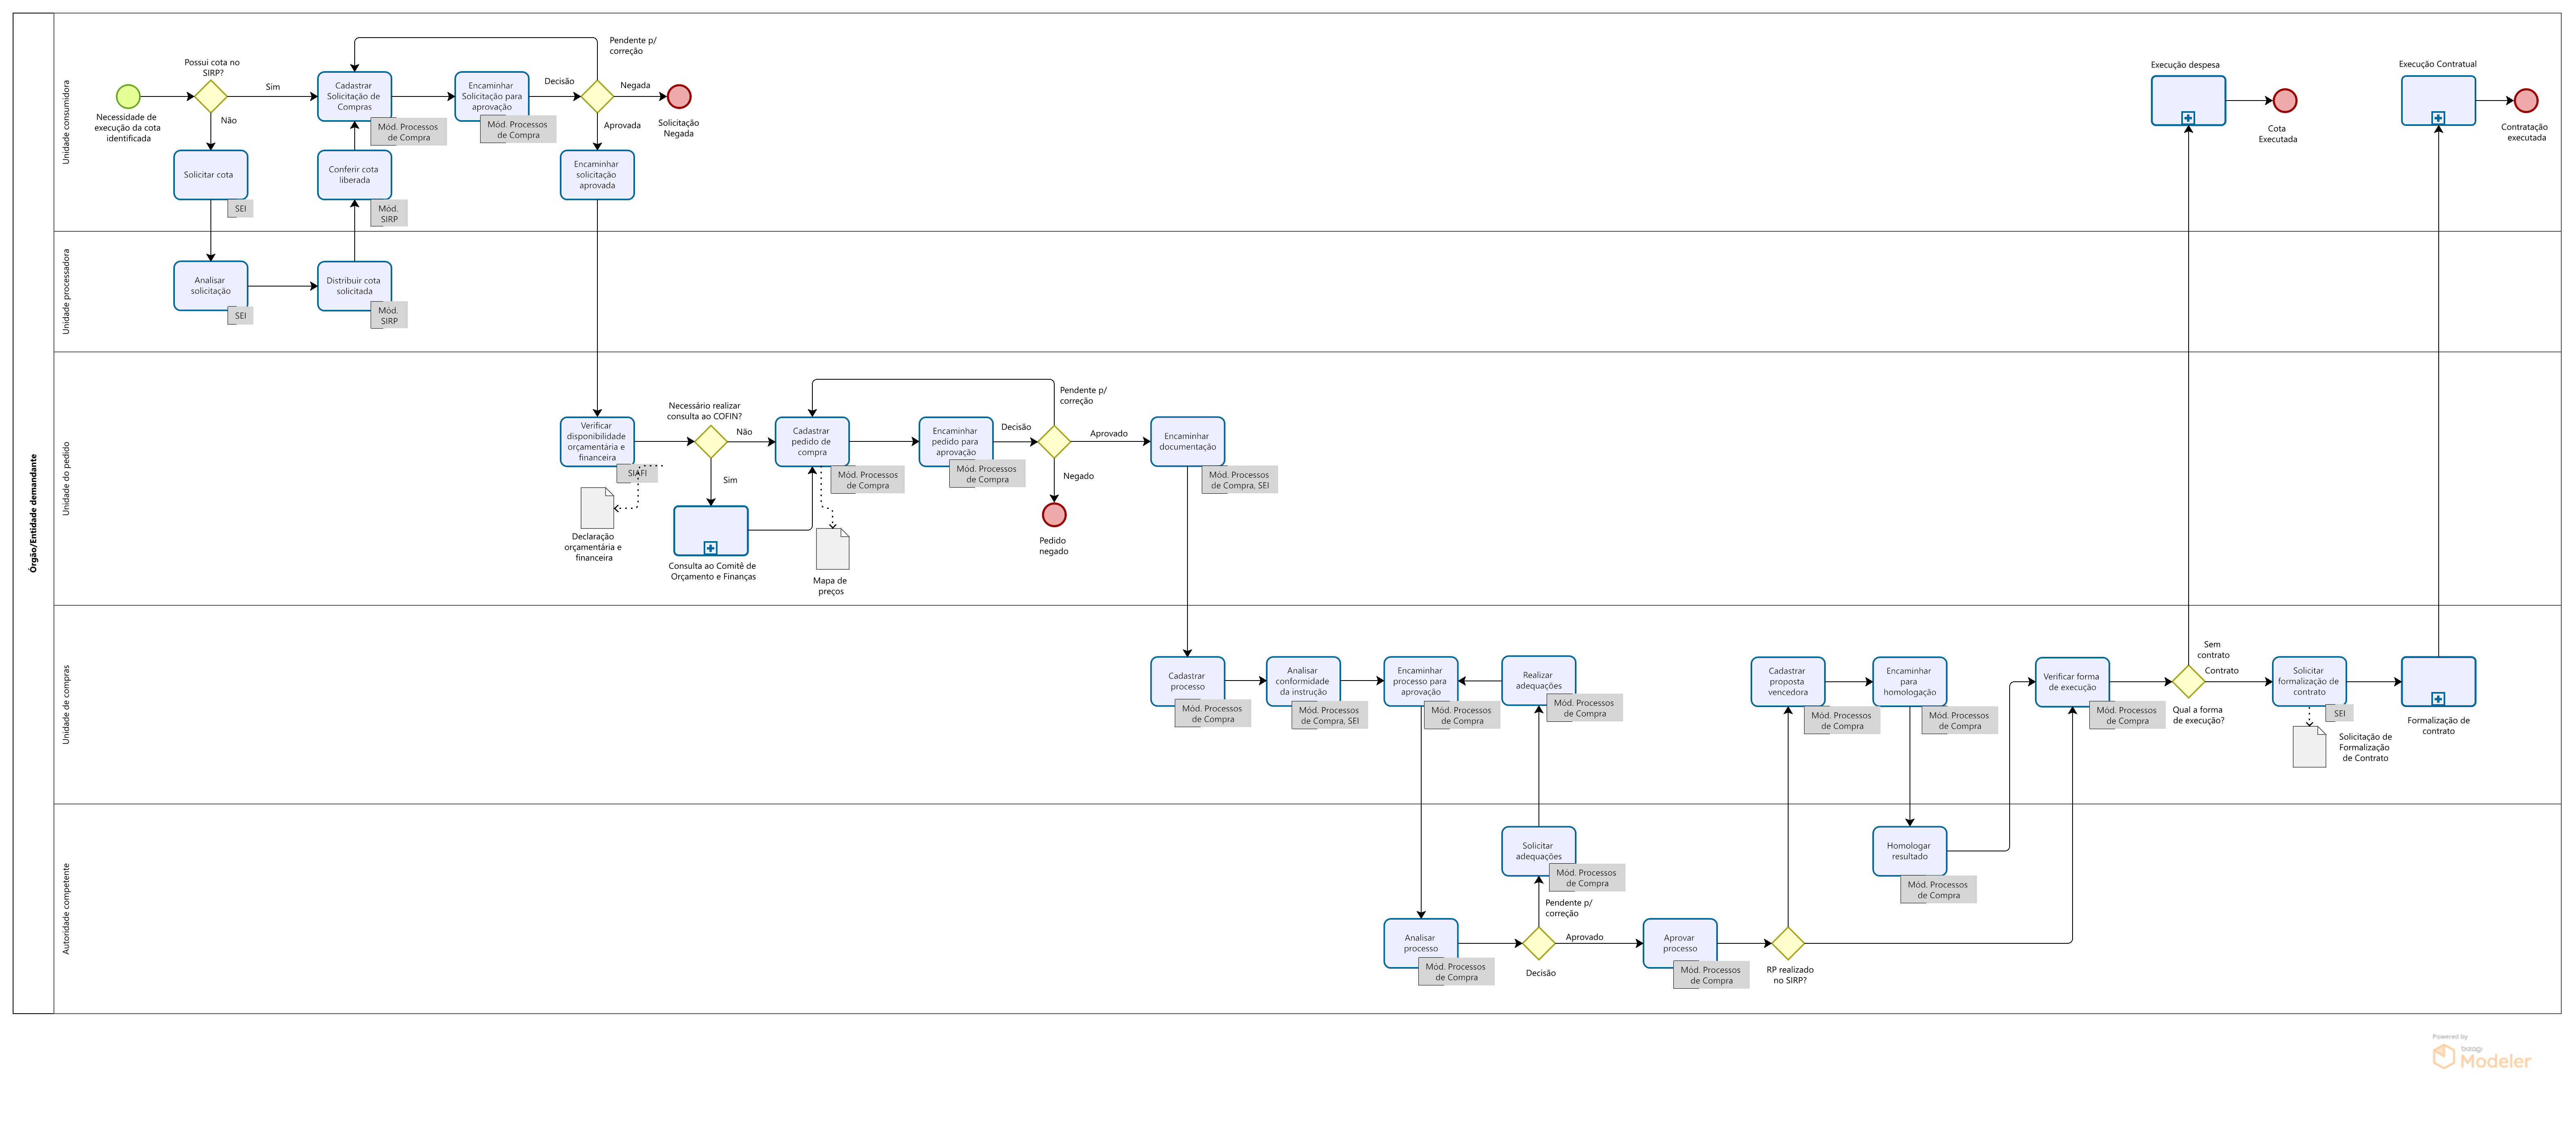The height and width of the screenshot is (1133, 2576).
Task: Click the decision gateway after 'Encaminhar pedido para aprovação'
Action: click(1054, 441)
